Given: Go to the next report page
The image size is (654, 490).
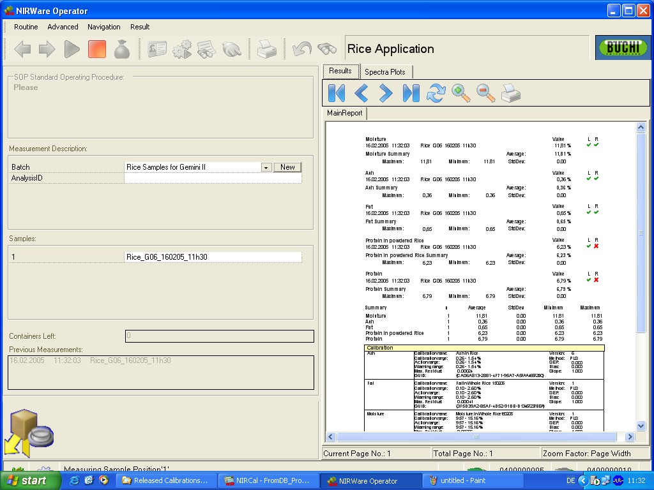Looking at the screenshot, I should coord(386,93).
